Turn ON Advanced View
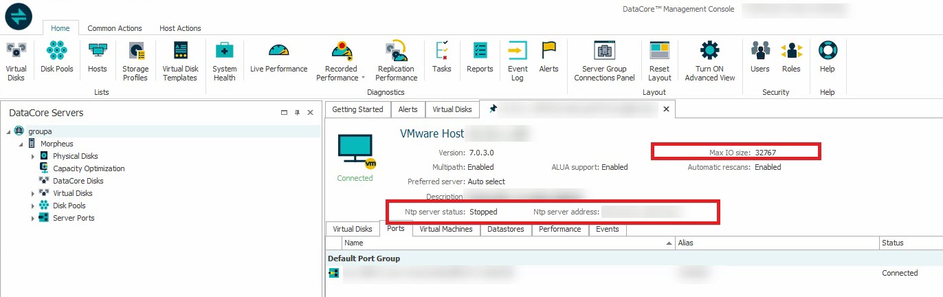The width and height of the screenshot is (943, 297). (x=709, y=60)
